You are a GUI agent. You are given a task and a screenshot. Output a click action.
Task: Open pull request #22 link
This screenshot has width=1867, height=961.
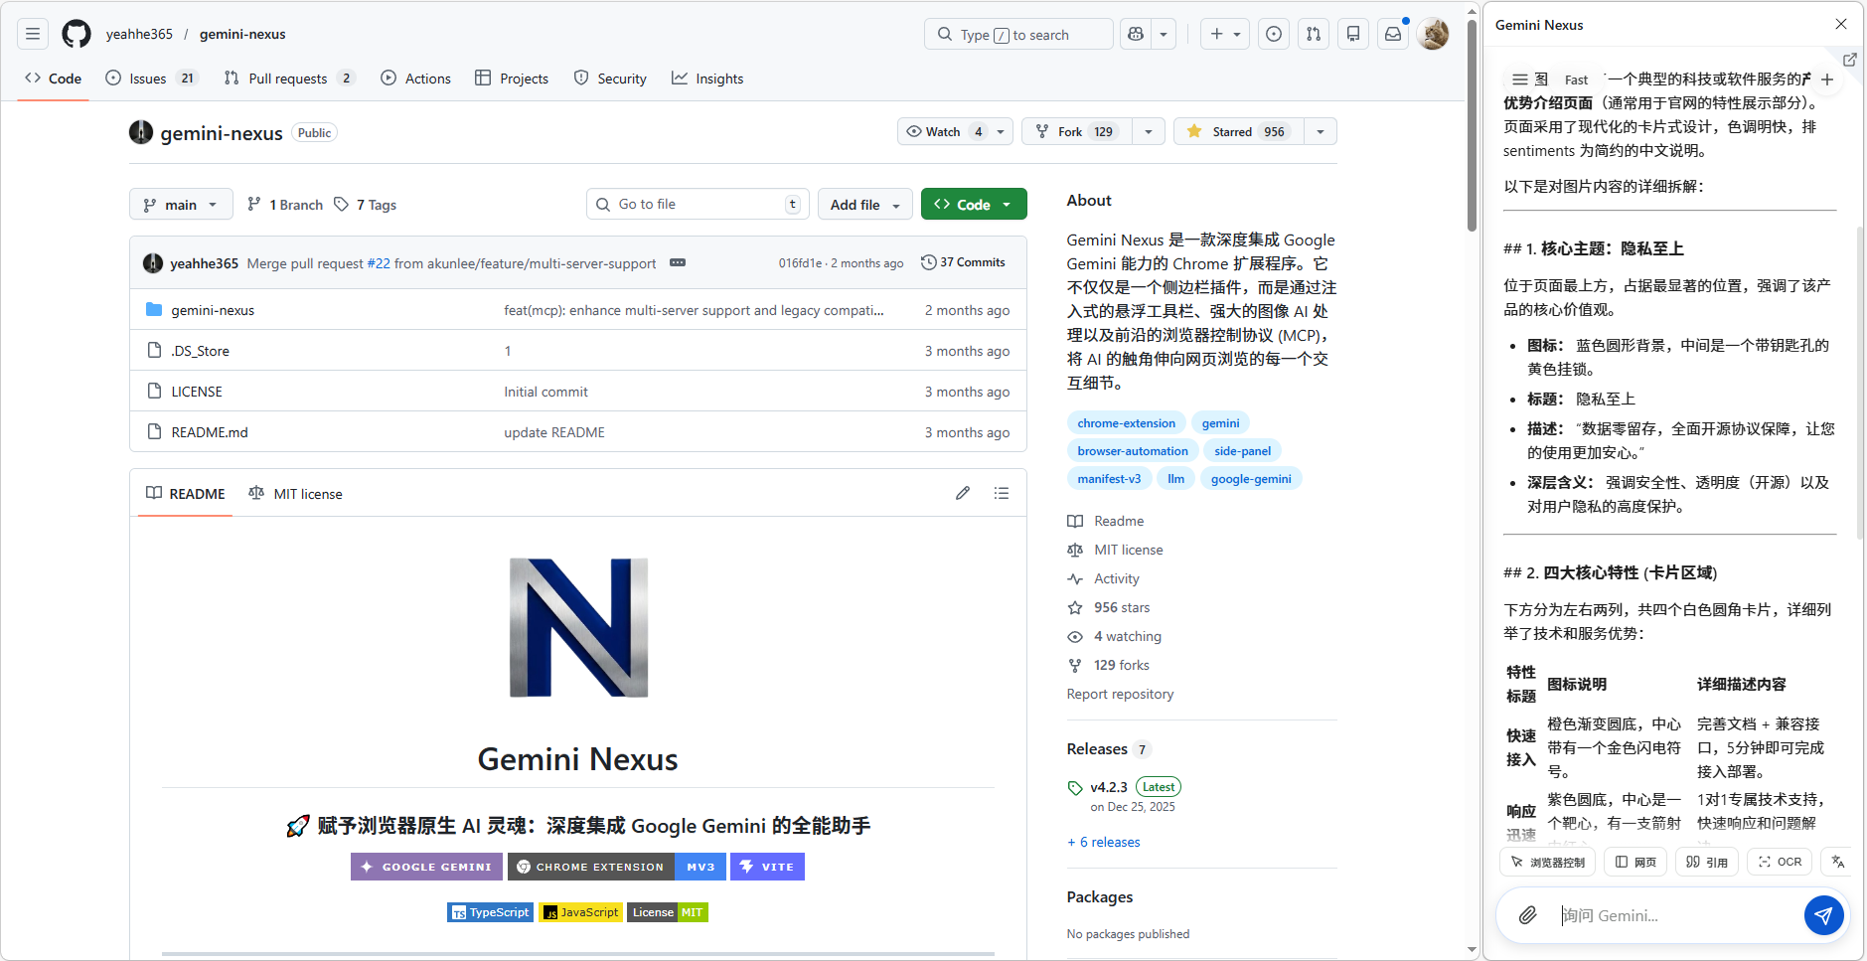[379, 263]
